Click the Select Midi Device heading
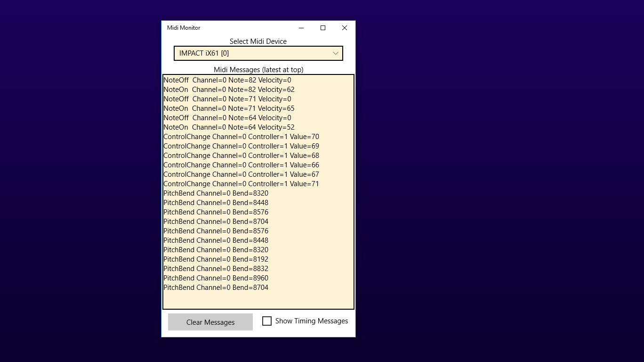The width and height of the screenshot is (644, 362). [258, 41]
